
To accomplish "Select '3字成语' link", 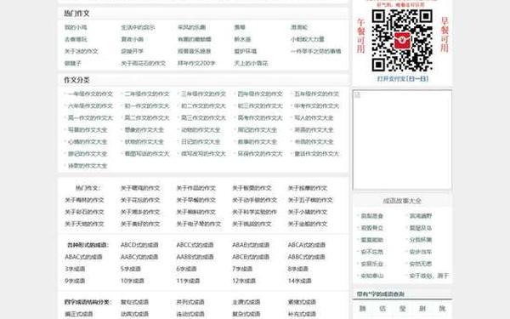I will 75,269.
